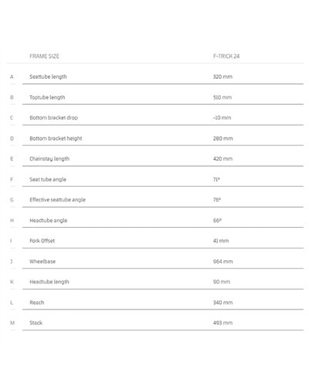The height and width of the screenshot is (386, 309).
Task: Click the Seattube length row label
Action: coord(48,76)
